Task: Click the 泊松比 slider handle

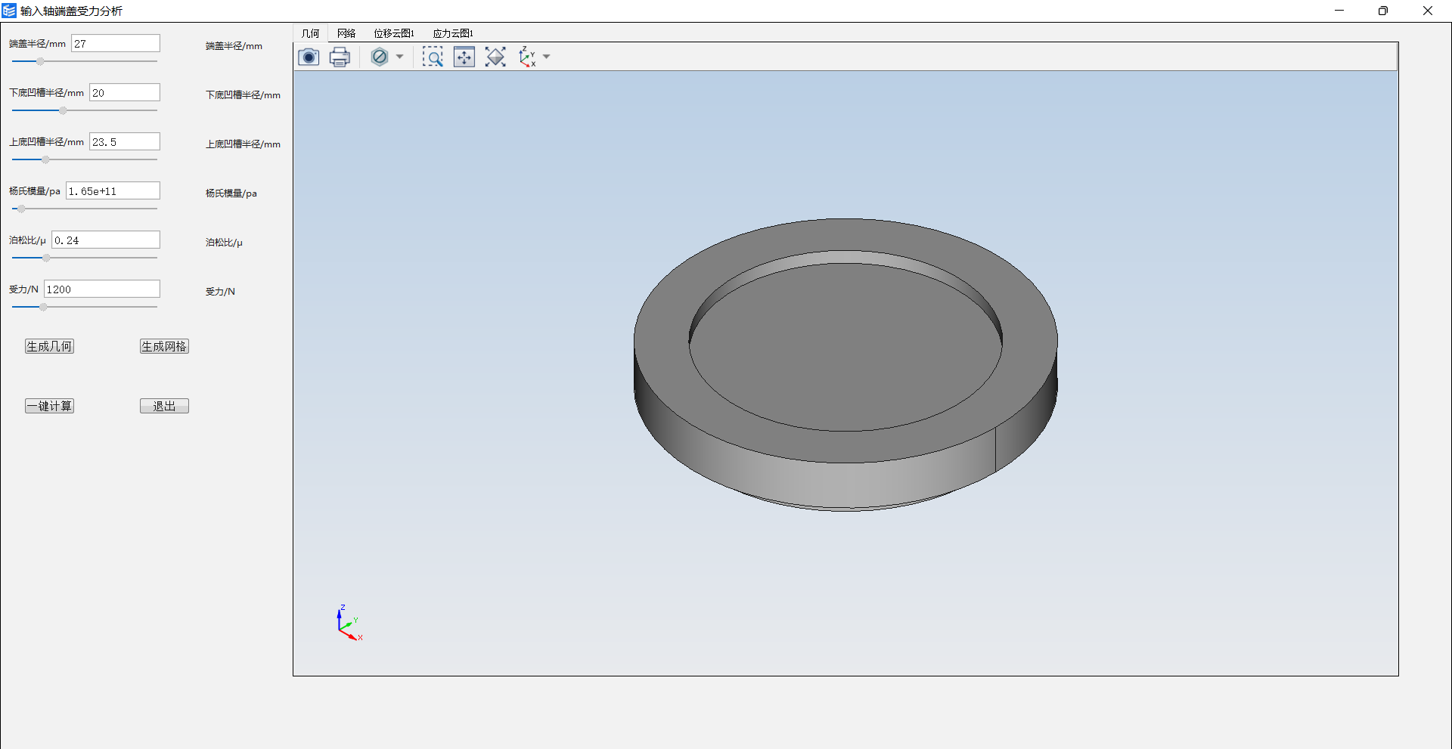Action: coord(46,258)
